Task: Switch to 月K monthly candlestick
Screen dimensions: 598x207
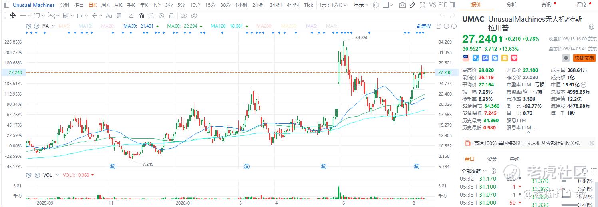Action: (118, 5)
